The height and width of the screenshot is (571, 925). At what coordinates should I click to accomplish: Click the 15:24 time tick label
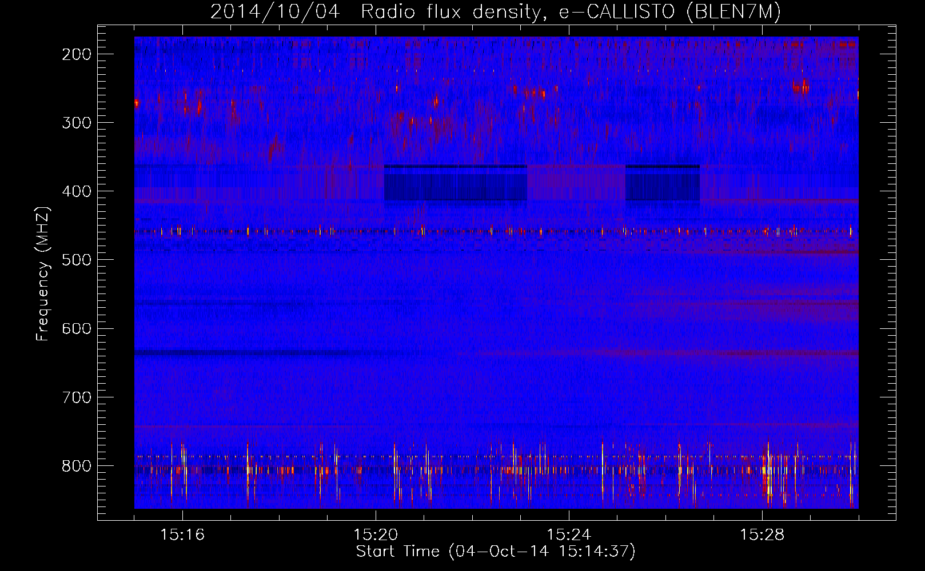tap(569, 535)
